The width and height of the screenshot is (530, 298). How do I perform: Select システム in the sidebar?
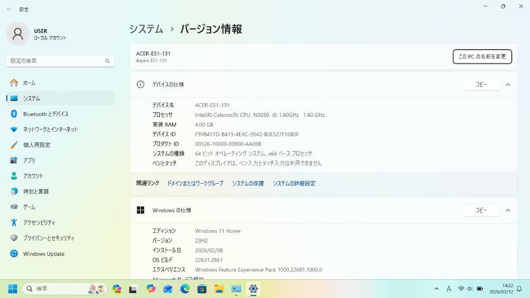(x=60, y=98)
